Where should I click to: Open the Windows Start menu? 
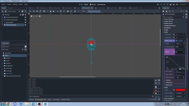tap(3, 104)
